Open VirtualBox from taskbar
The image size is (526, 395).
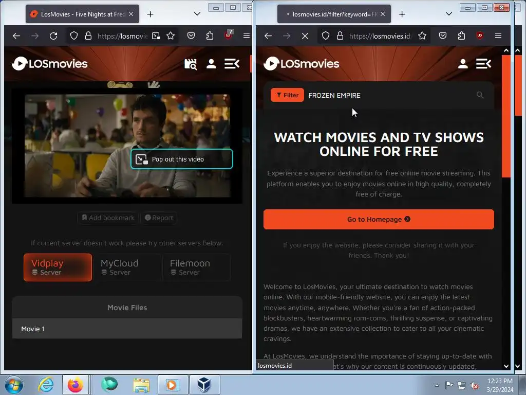tap(203, 385)
